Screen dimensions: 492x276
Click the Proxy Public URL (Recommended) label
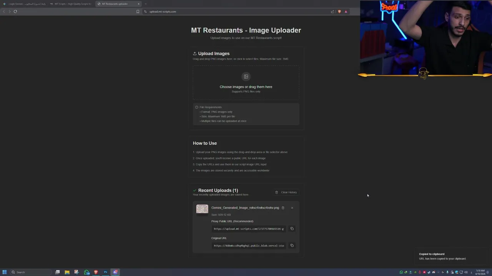pos(232,221)
